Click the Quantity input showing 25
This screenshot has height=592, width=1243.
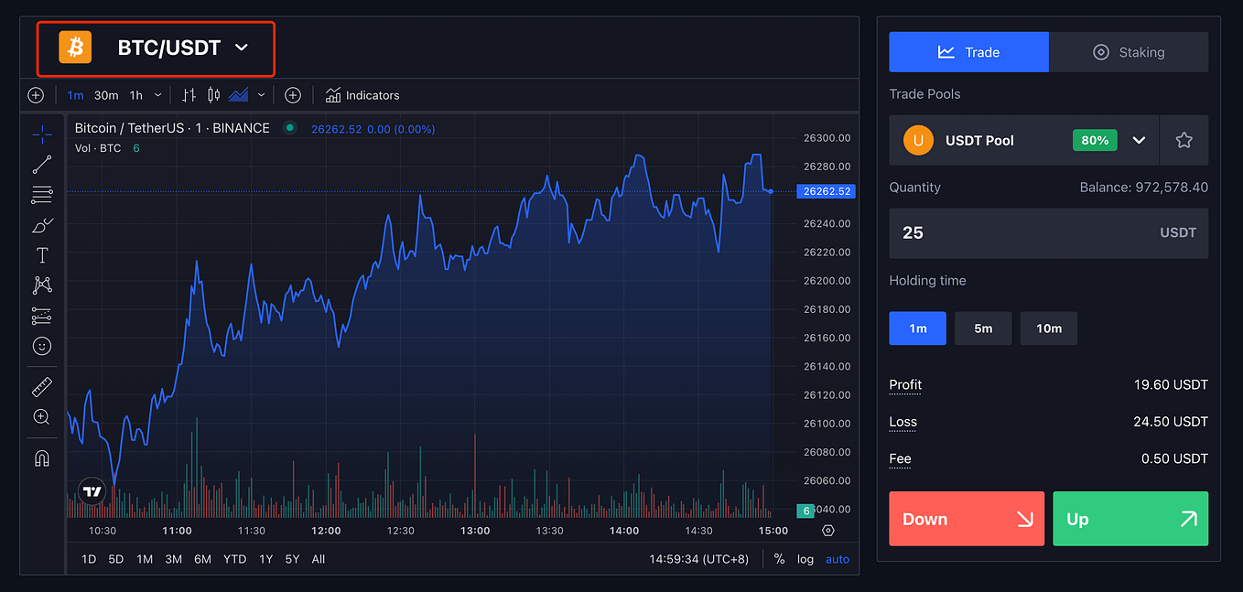[1007, 232]
